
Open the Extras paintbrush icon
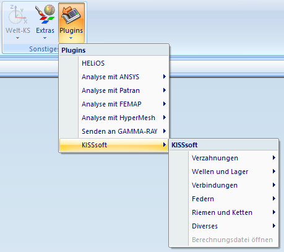[45, 14]
